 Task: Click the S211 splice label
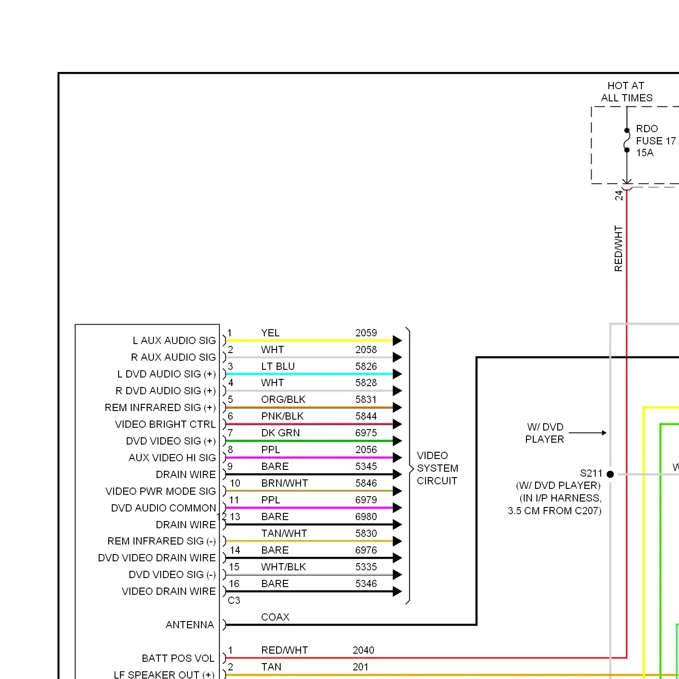pyautogui.click(x=591, y=473)
